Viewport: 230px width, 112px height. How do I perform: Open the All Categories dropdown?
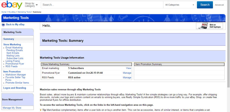click(x=179, y=5)
